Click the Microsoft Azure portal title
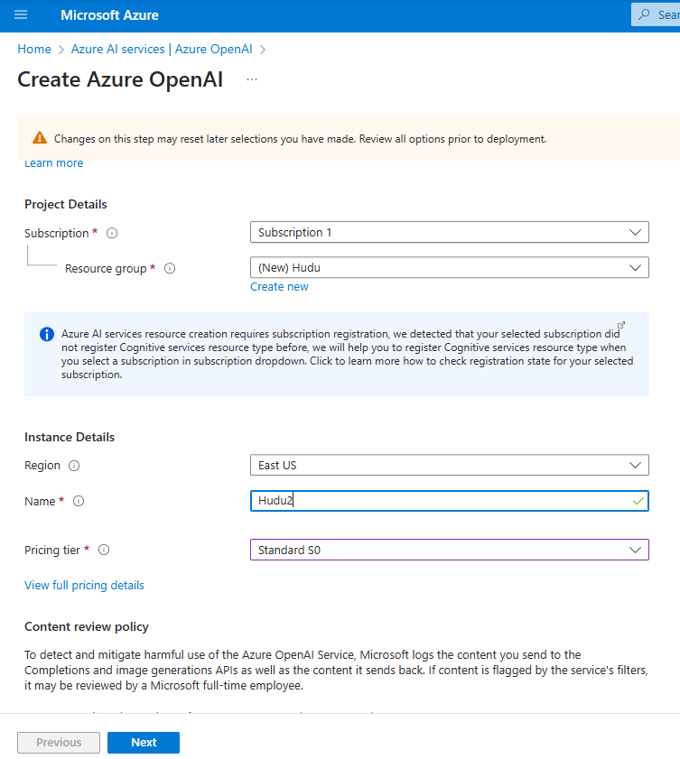The image size is (680, 759). click(x=109, y=15)
